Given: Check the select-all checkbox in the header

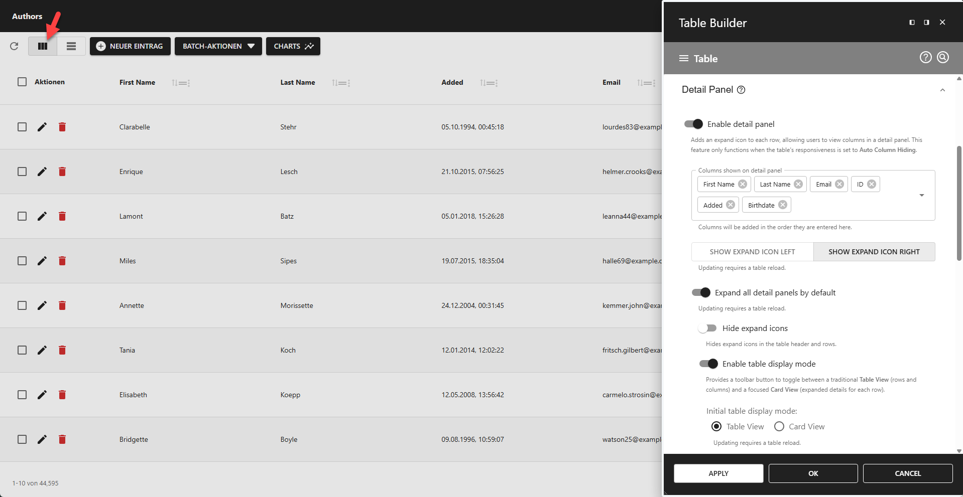Looking at the screenshot, I should (x=22, y=81).
